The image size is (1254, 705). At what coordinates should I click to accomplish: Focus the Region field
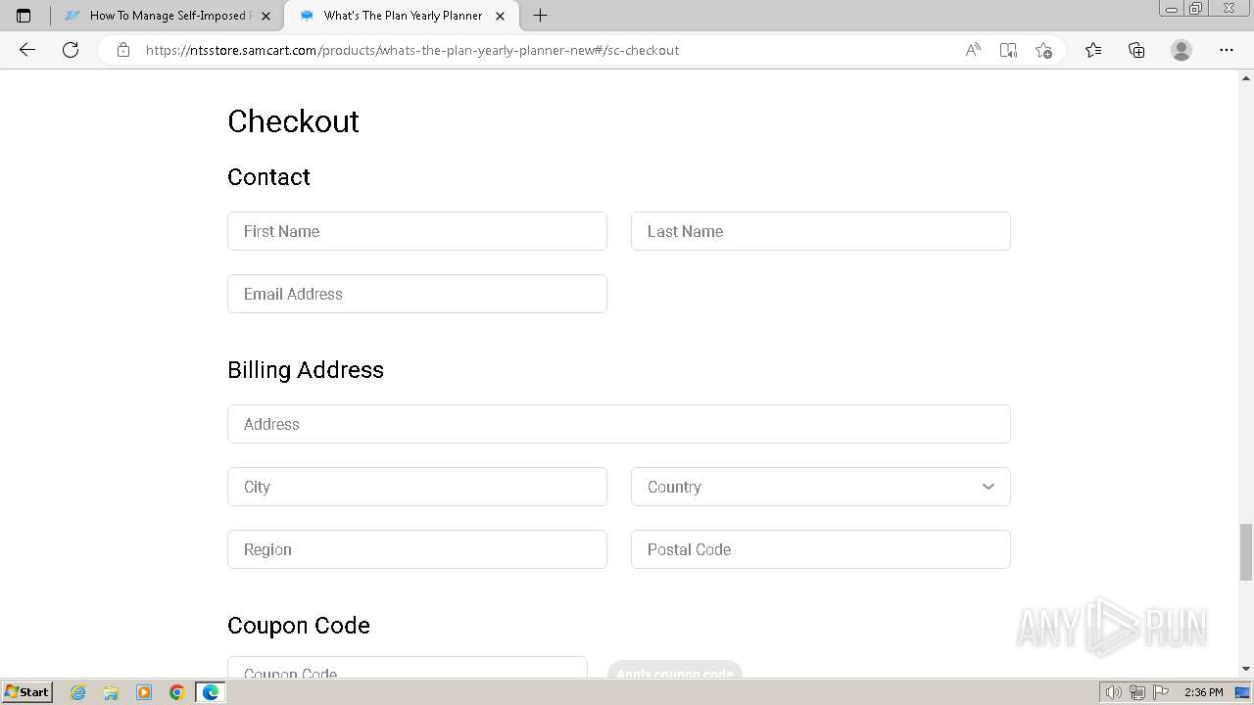[417, 549]
